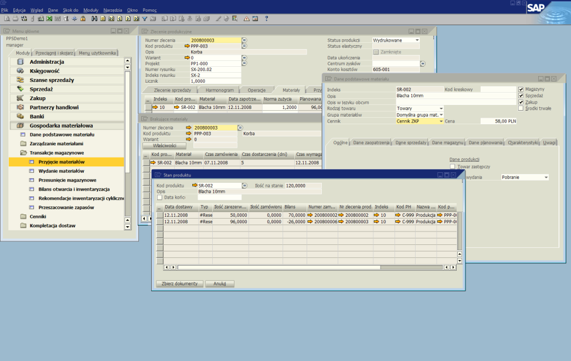Go to previous record arrow icon
571x361 pixels.
coord(120,19)
